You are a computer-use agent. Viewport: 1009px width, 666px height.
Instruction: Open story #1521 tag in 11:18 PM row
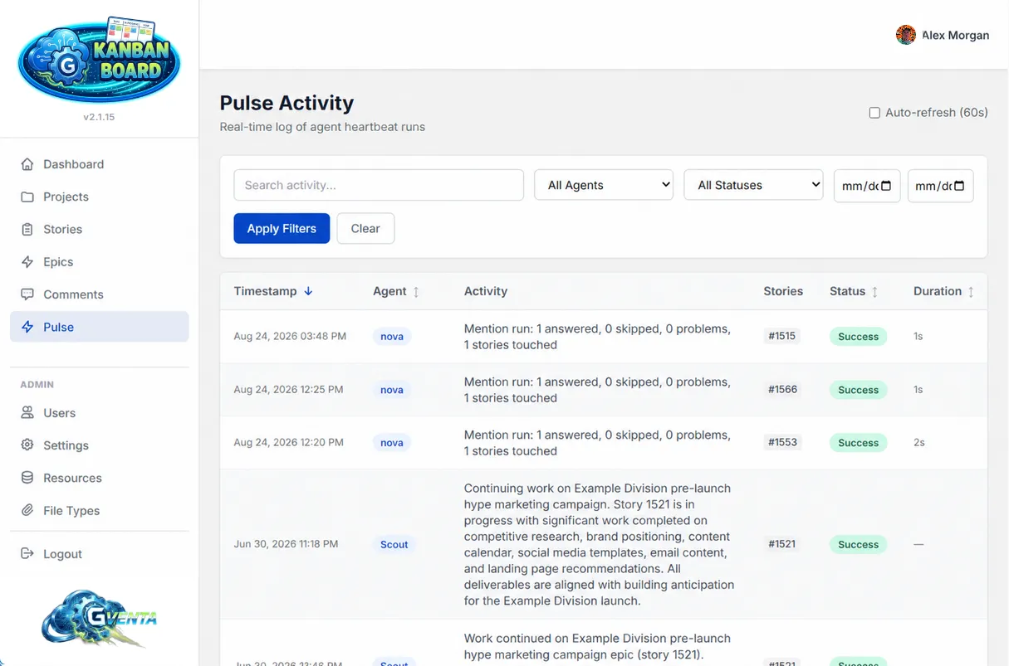tap(782, 544)
